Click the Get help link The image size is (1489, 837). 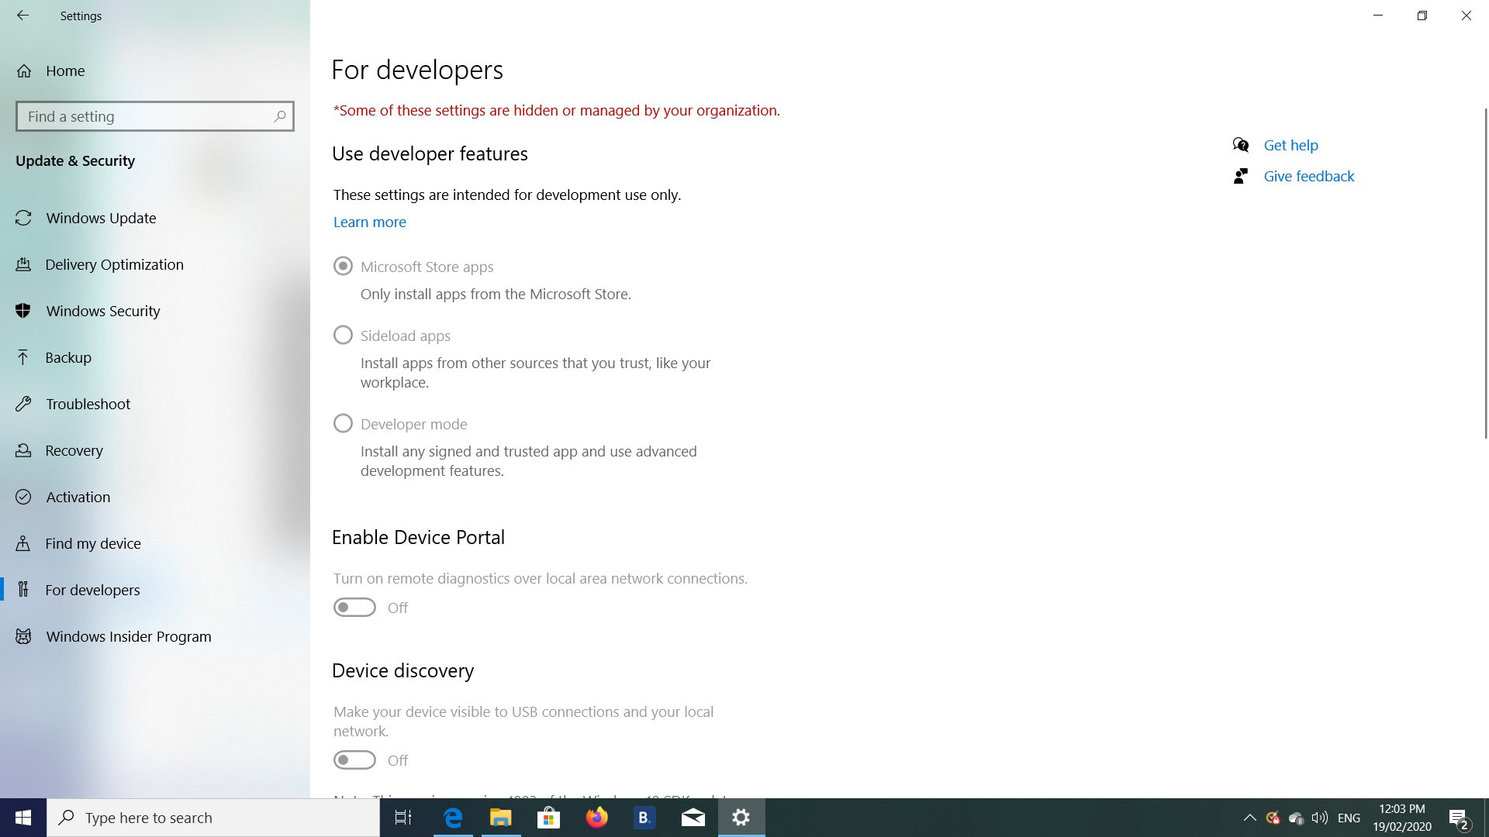1290,145
